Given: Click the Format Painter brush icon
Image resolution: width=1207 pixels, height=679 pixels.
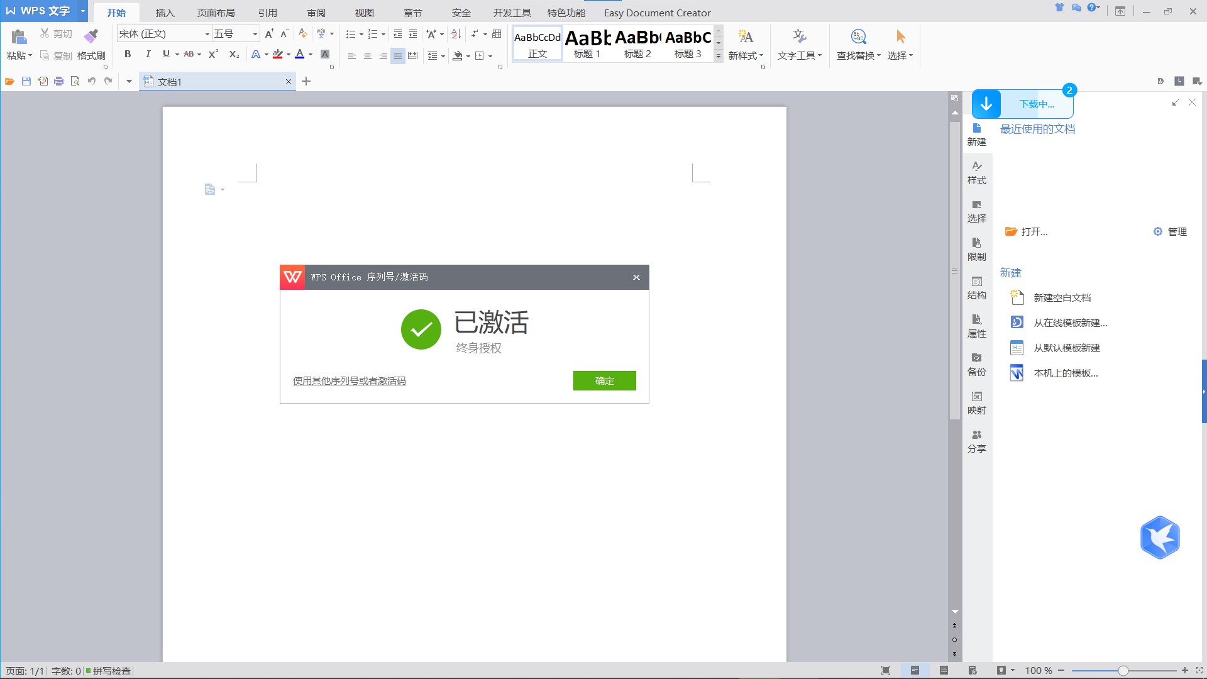Looking at the screenshot, I should tap(91, 37).
